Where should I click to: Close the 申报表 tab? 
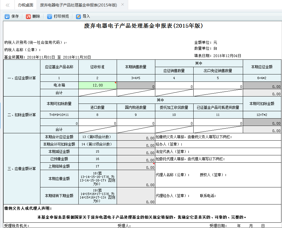123,5
